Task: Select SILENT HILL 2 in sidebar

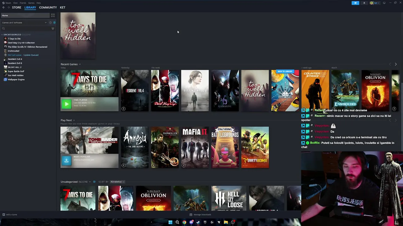Action: coord(14,67)
